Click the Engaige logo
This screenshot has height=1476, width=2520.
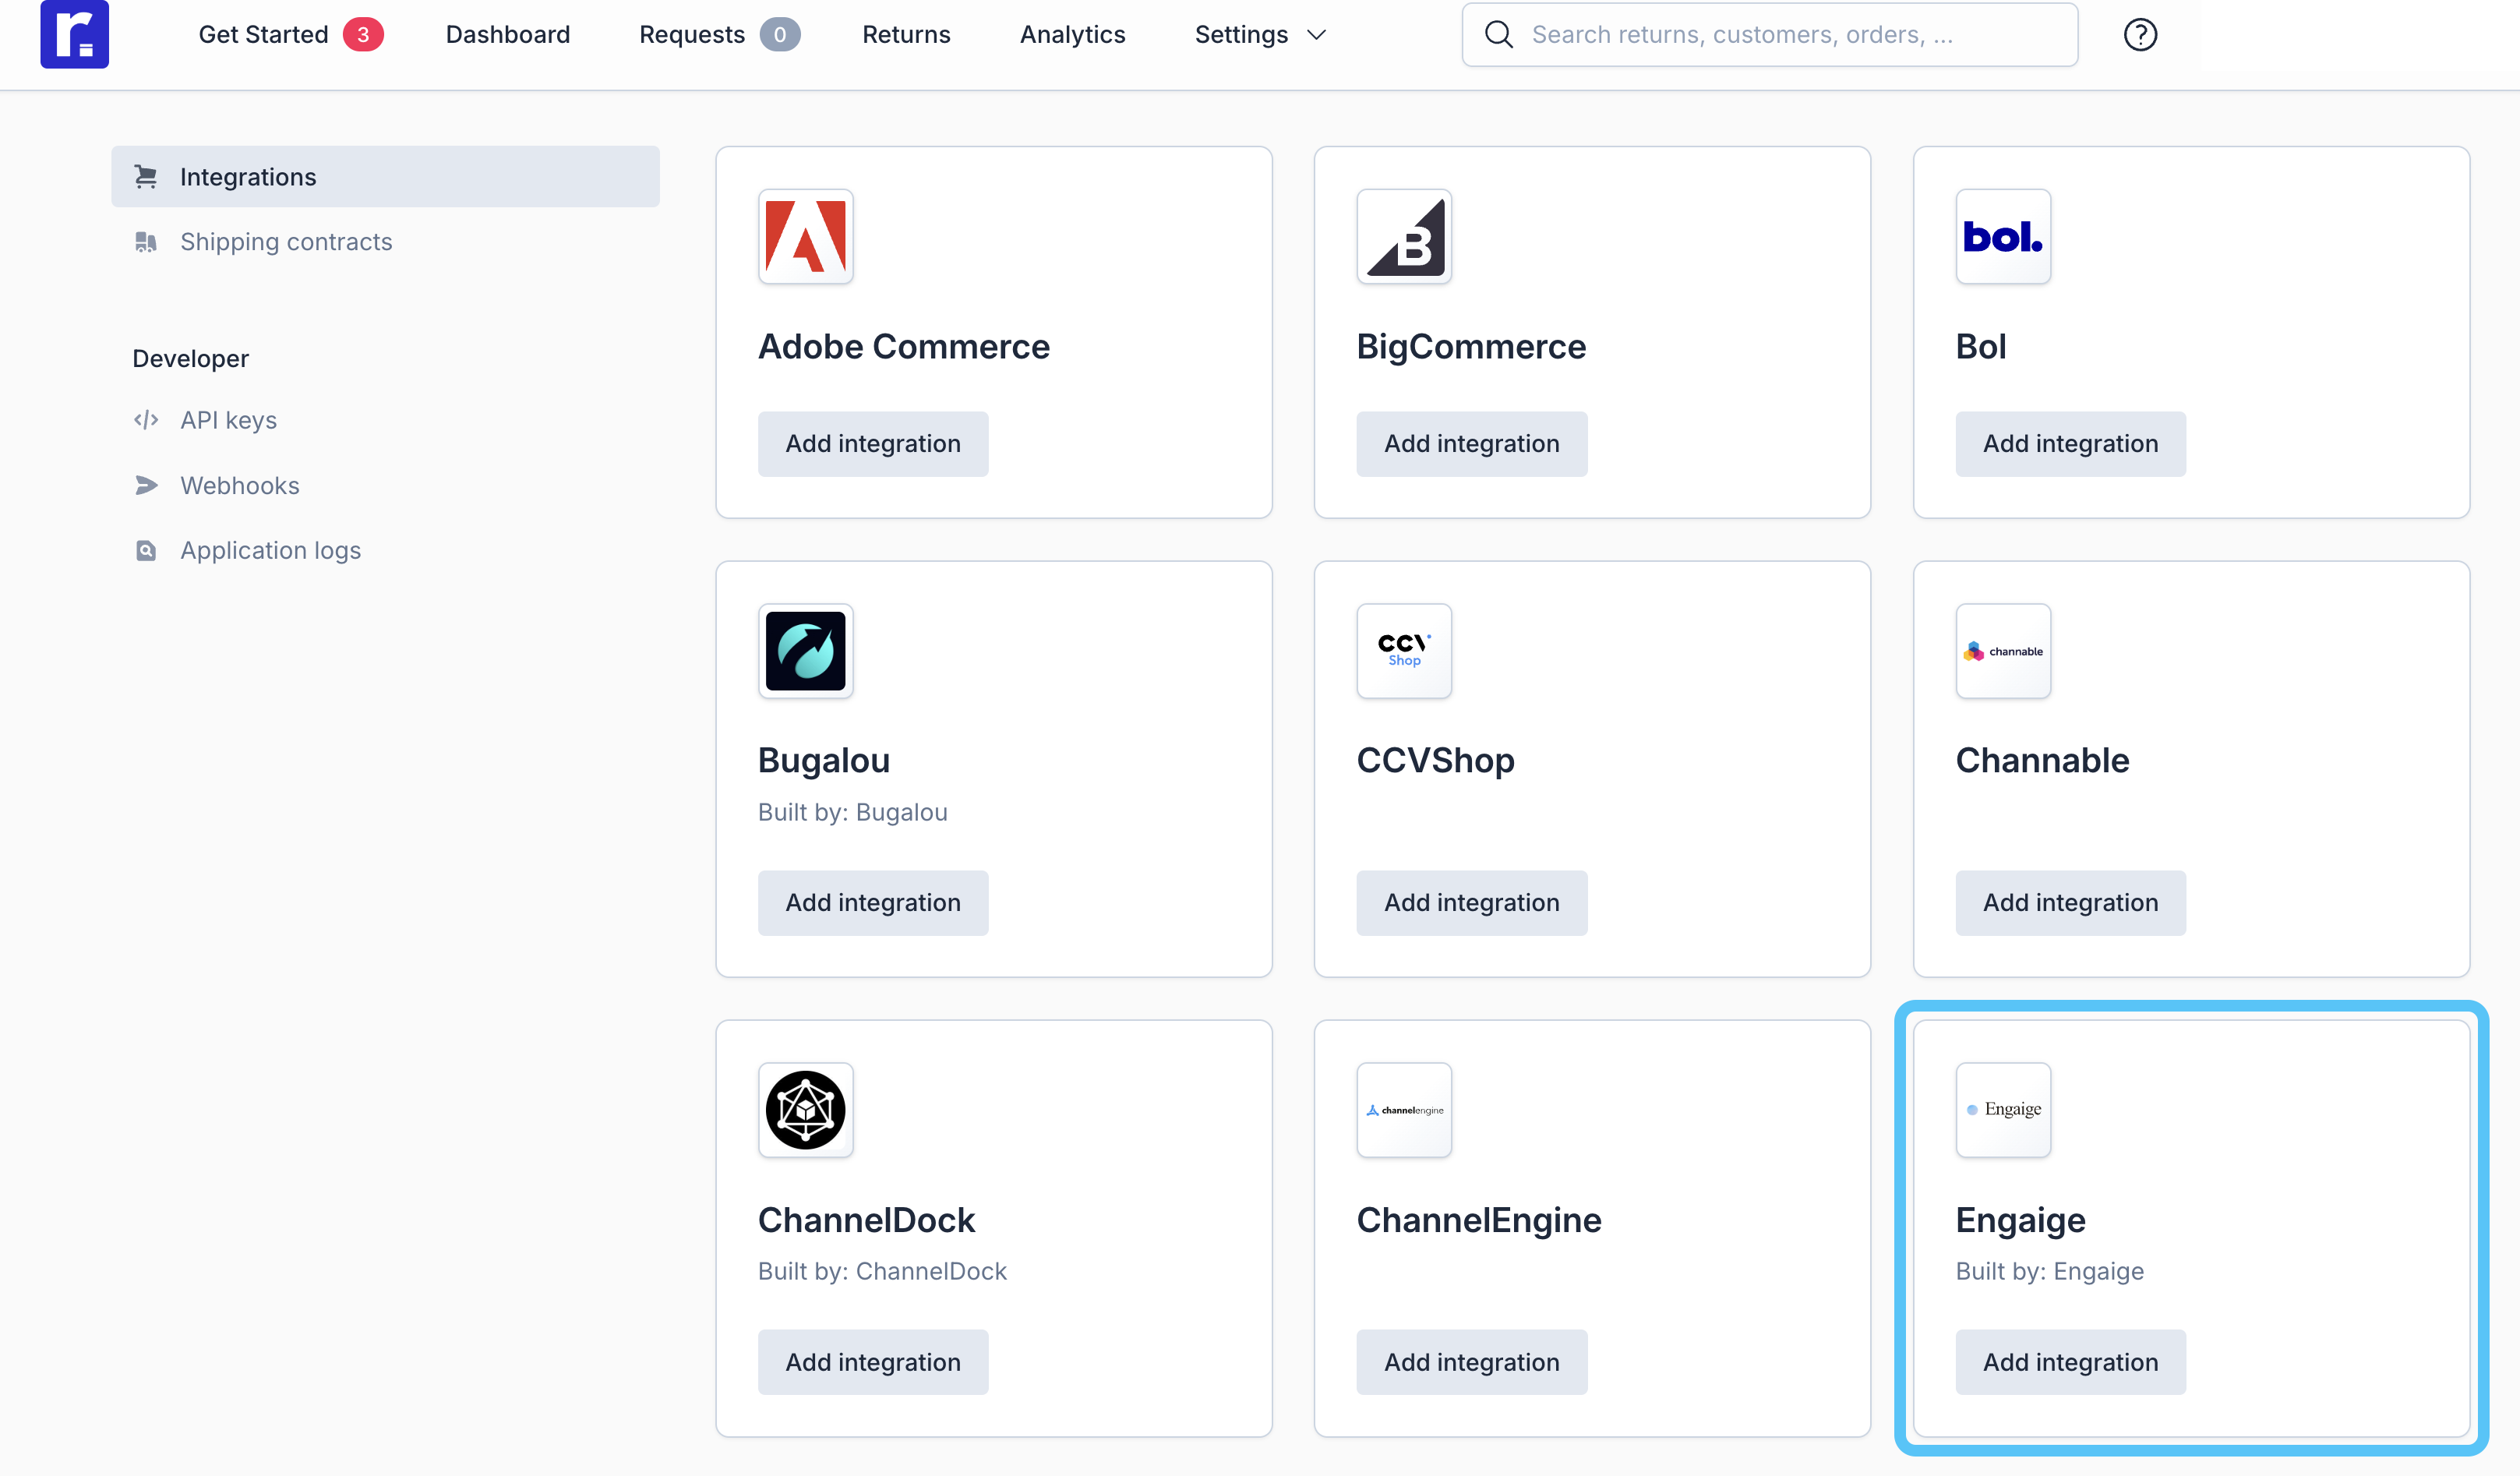click(2003, 1110)
